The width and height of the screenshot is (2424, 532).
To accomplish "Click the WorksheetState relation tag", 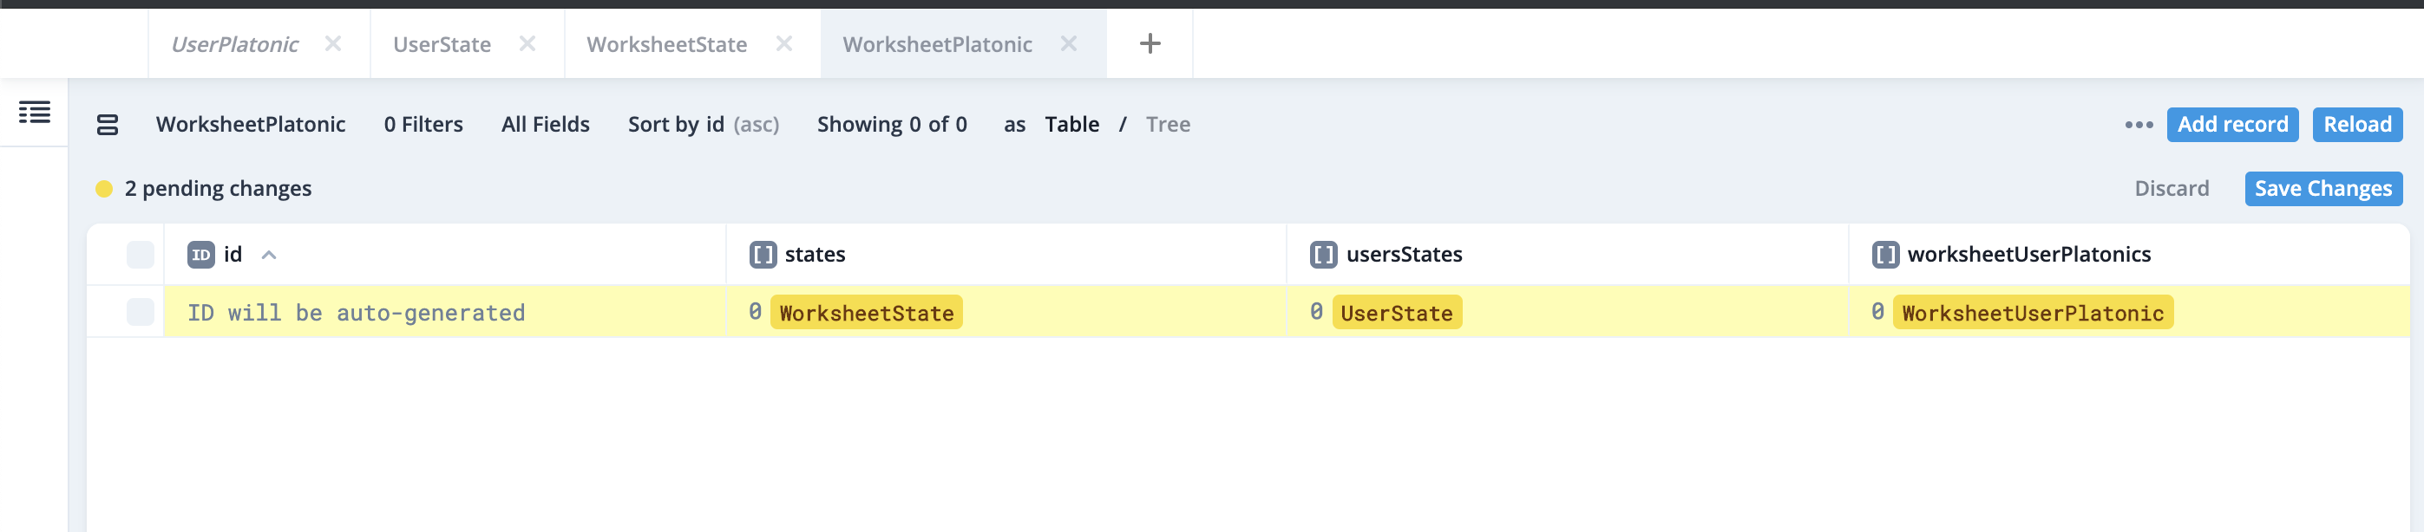I will [x=866, y=312].
